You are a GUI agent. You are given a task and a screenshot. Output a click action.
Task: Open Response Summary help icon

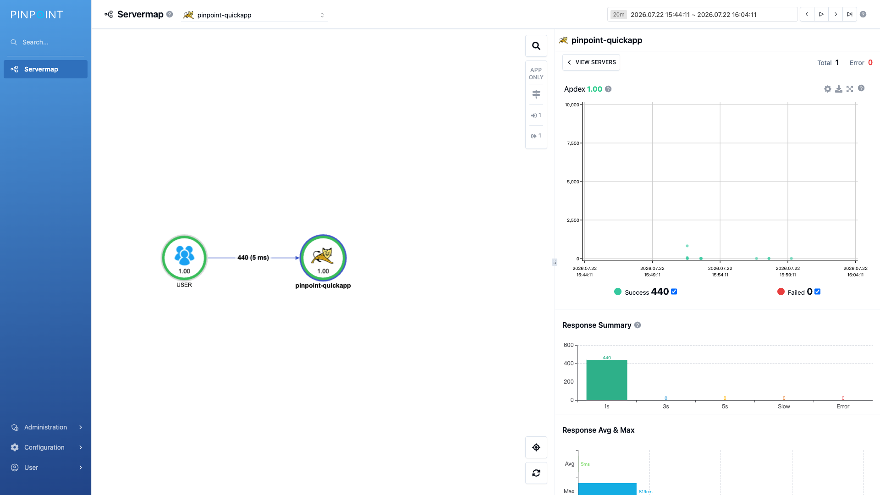click(x=638, y=325)
